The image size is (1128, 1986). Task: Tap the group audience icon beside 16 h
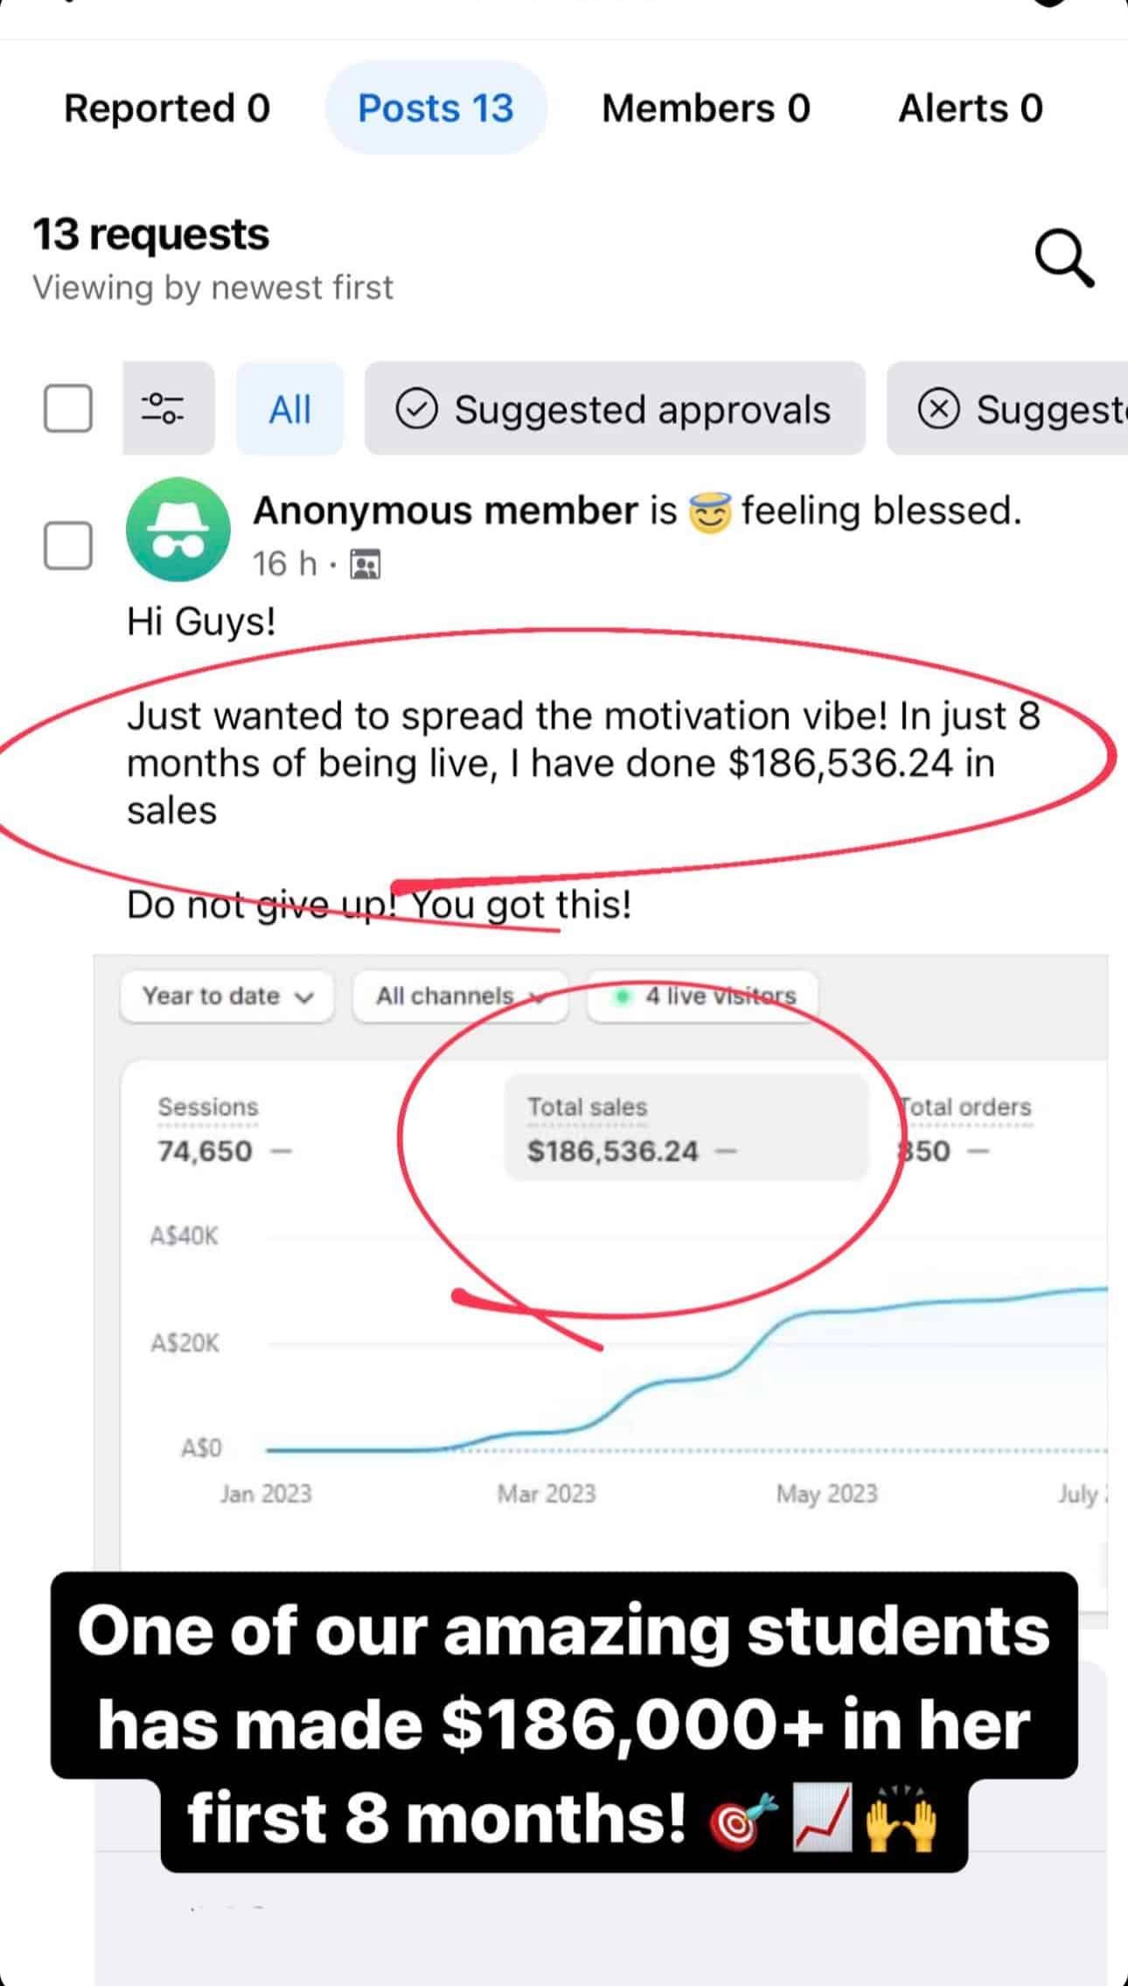coord(366,565)
